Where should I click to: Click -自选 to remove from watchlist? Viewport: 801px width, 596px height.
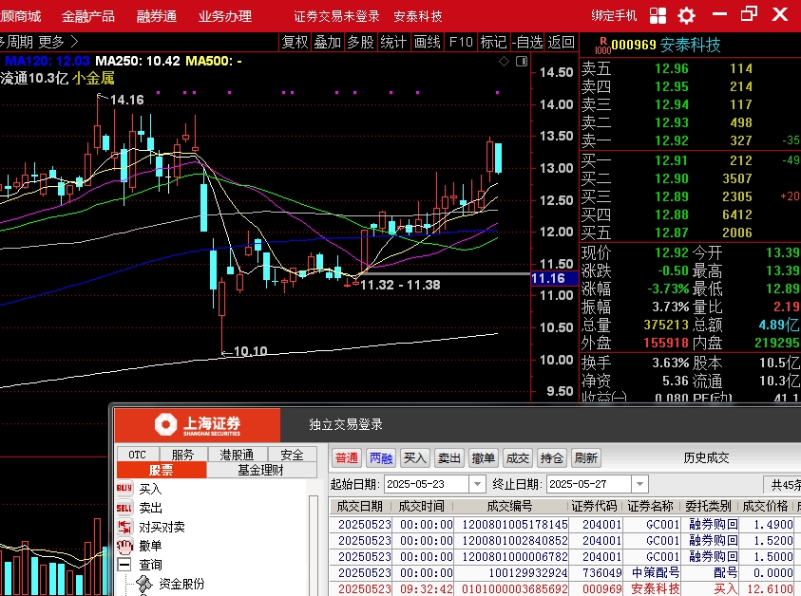527,42
